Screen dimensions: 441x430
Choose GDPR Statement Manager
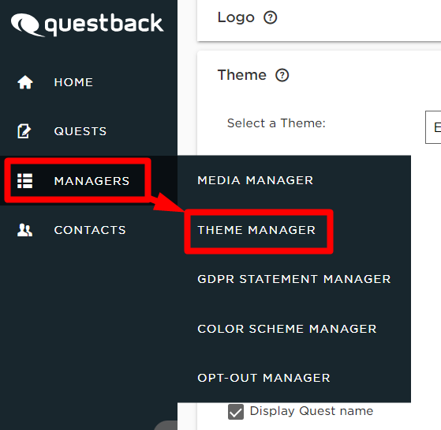[x=294, y=279]
